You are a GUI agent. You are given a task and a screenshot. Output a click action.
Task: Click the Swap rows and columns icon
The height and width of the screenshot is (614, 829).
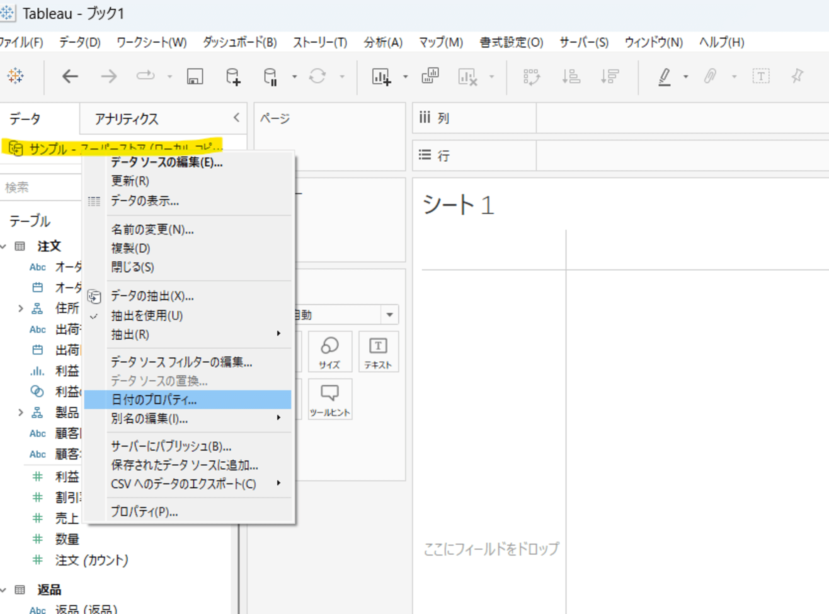(531, 76)
